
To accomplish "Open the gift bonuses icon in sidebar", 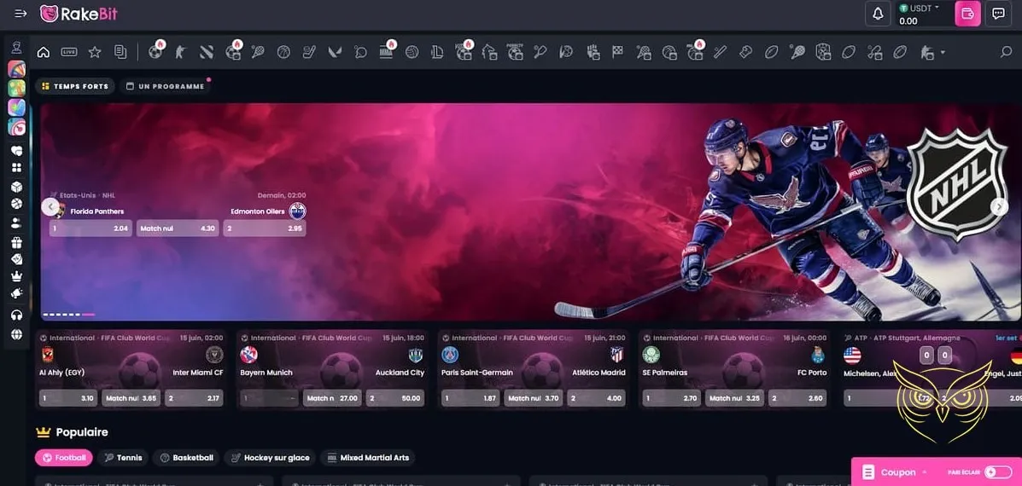I will [16, 242].
